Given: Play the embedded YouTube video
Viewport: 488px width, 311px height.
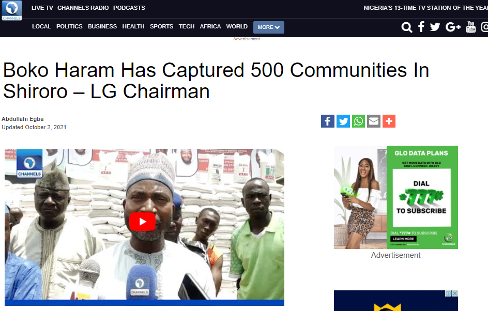Looking at the screenshot, I should 143,222.
